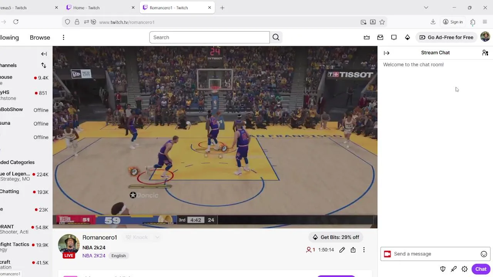Click the Knock button next to channel name
Viewport: 493px width, 277px height.
coord(137,237)
